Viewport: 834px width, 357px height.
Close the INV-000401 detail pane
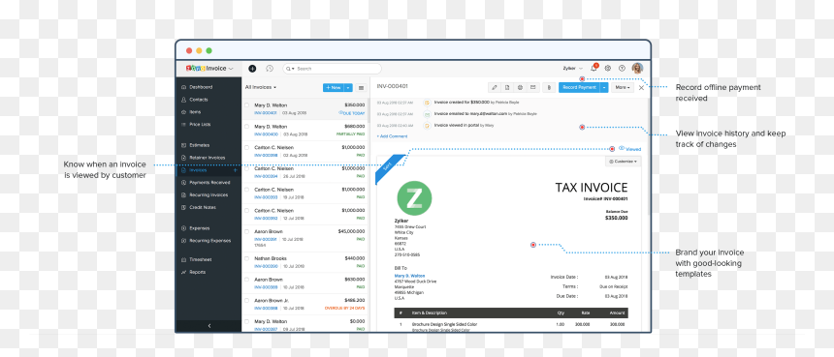click(x=641, y=88)
